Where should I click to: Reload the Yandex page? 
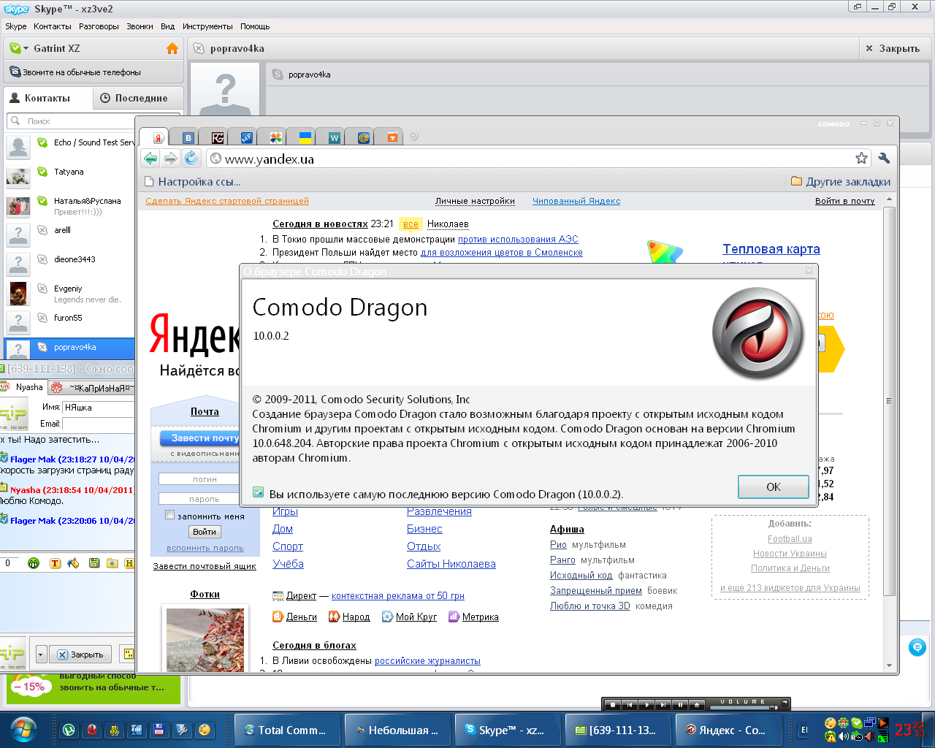[x=191, y=159]
